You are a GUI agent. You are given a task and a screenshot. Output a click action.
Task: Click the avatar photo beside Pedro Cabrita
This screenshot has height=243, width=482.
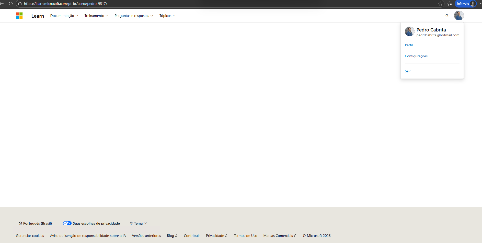[409, 31]
